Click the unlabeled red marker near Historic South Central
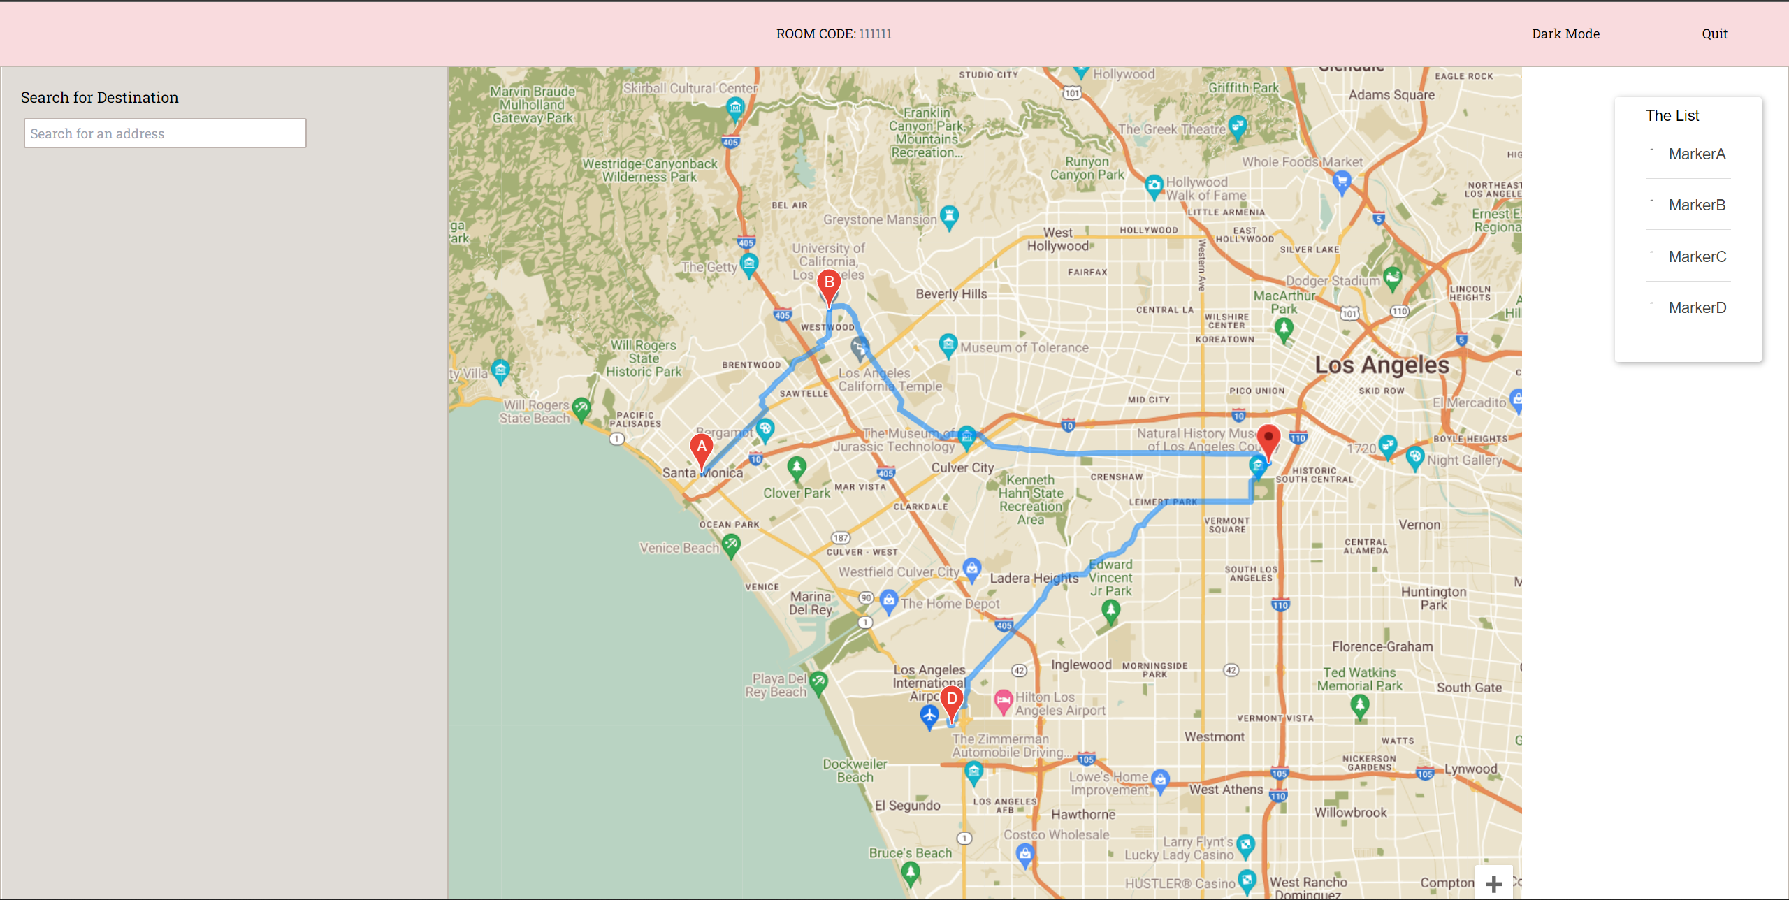Viewport: 1789px width, 900px height. coord(1268,439)
